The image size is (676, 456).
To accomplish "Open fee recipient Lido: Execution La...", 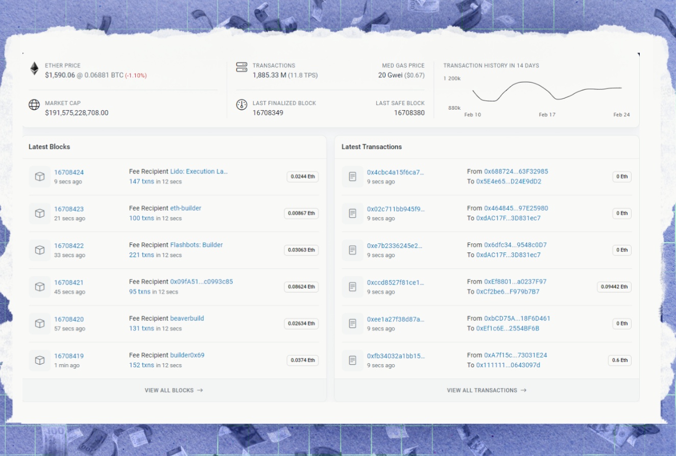I will 199,171.
